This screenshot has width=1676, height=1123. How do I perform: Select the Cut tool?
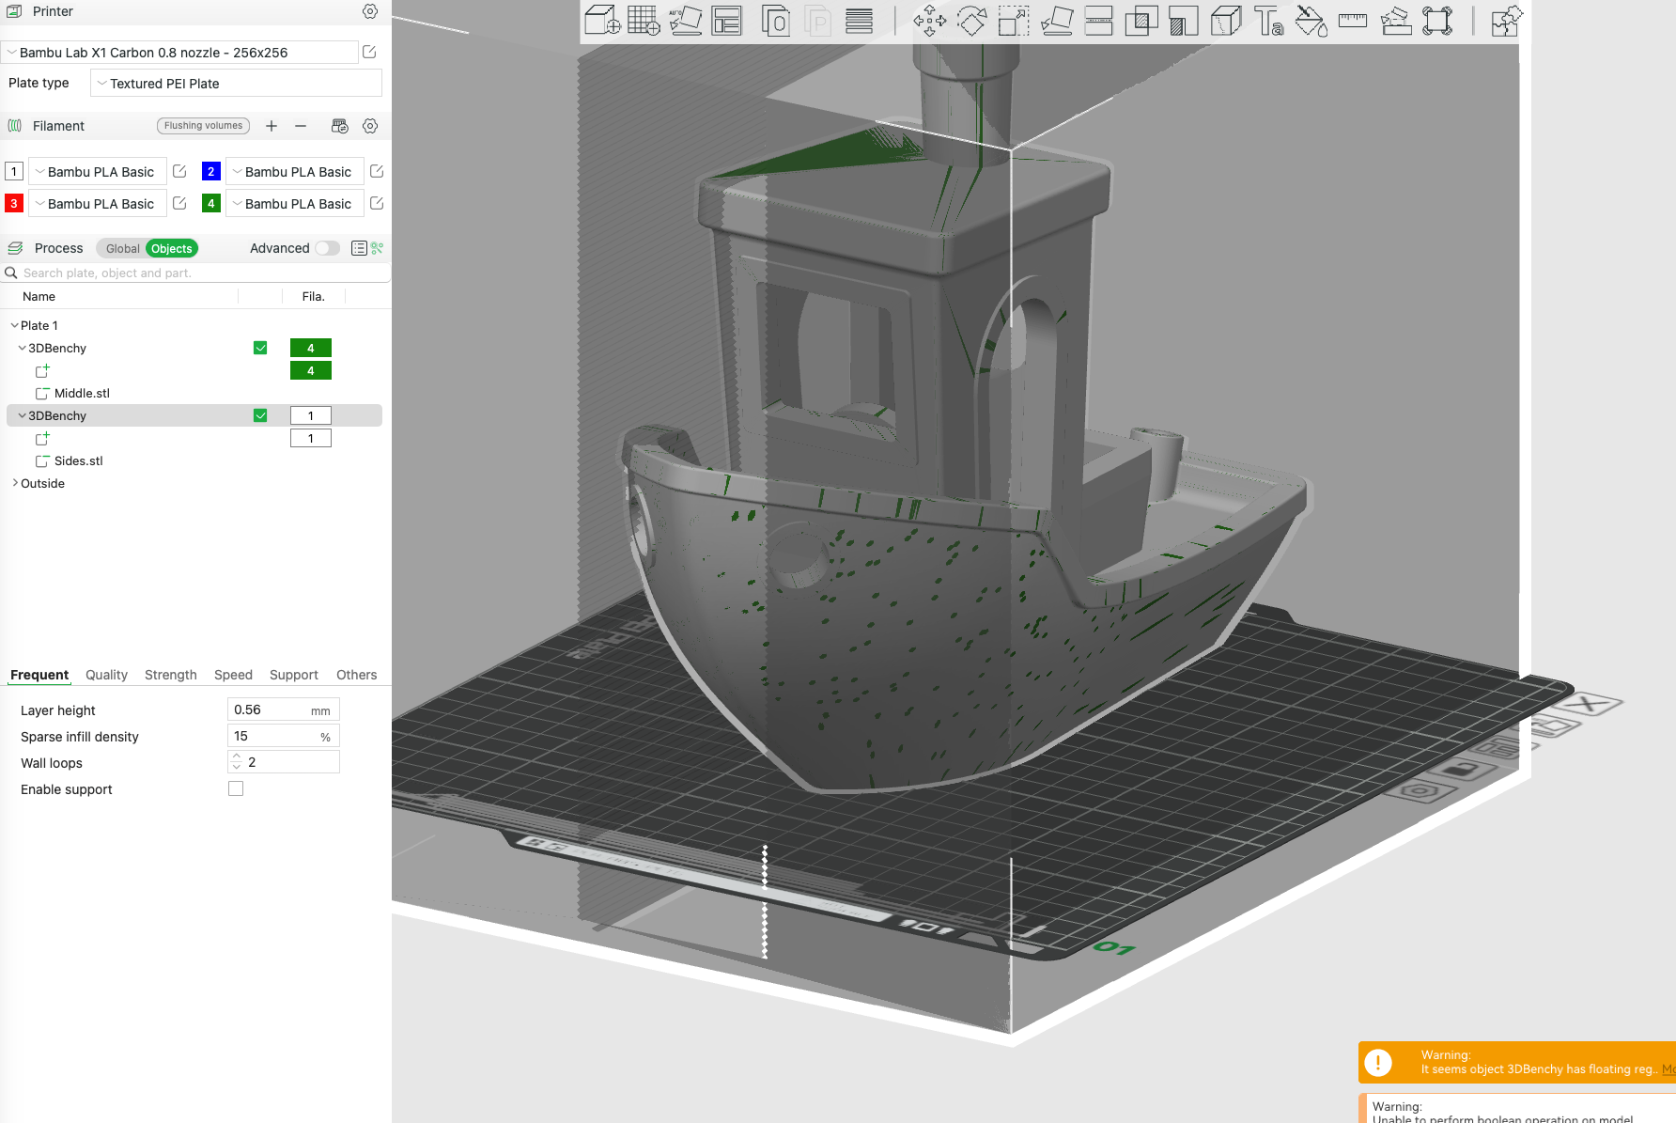click(1098, 21)
